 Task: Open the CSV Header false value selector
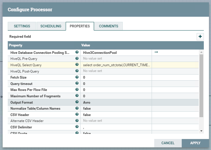pos(116,115)
